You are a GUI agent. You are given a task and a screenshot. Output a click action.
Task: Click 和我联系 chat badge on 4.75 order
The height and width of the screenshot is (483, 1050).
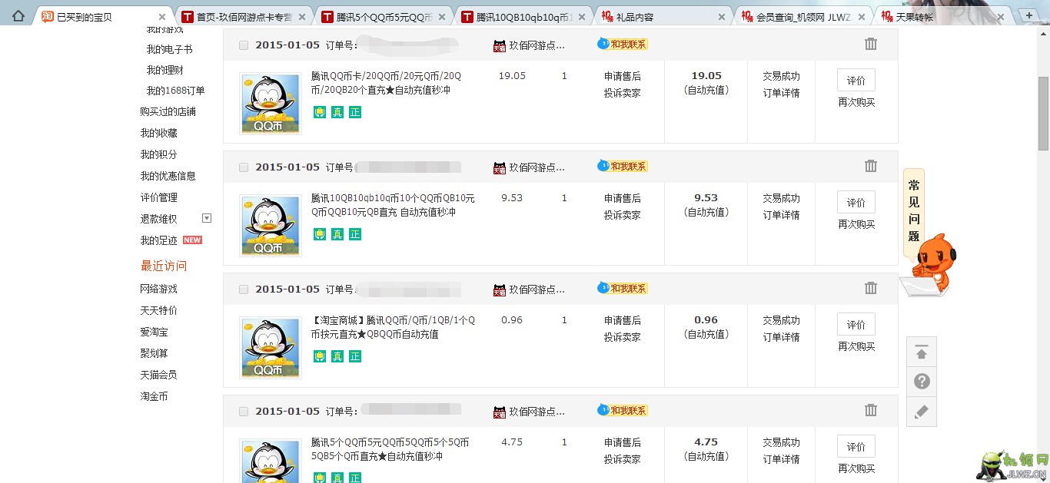(x=623, y=410)
